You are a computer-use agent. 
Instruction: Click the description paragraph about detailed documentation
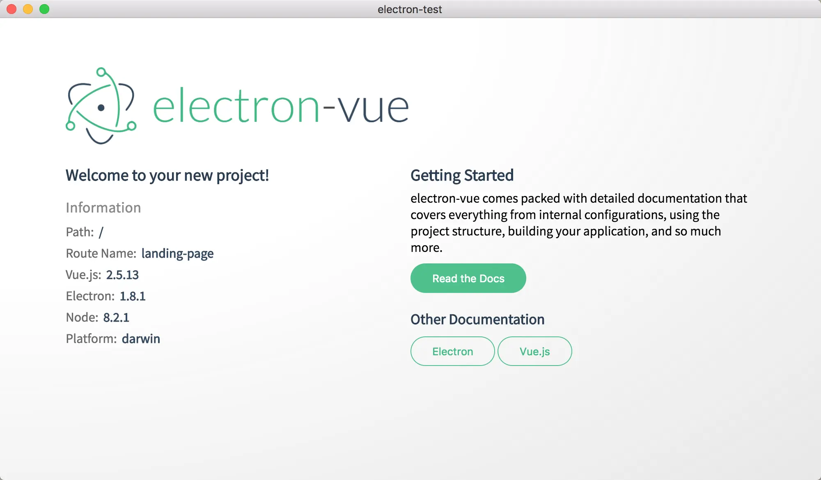579,223
